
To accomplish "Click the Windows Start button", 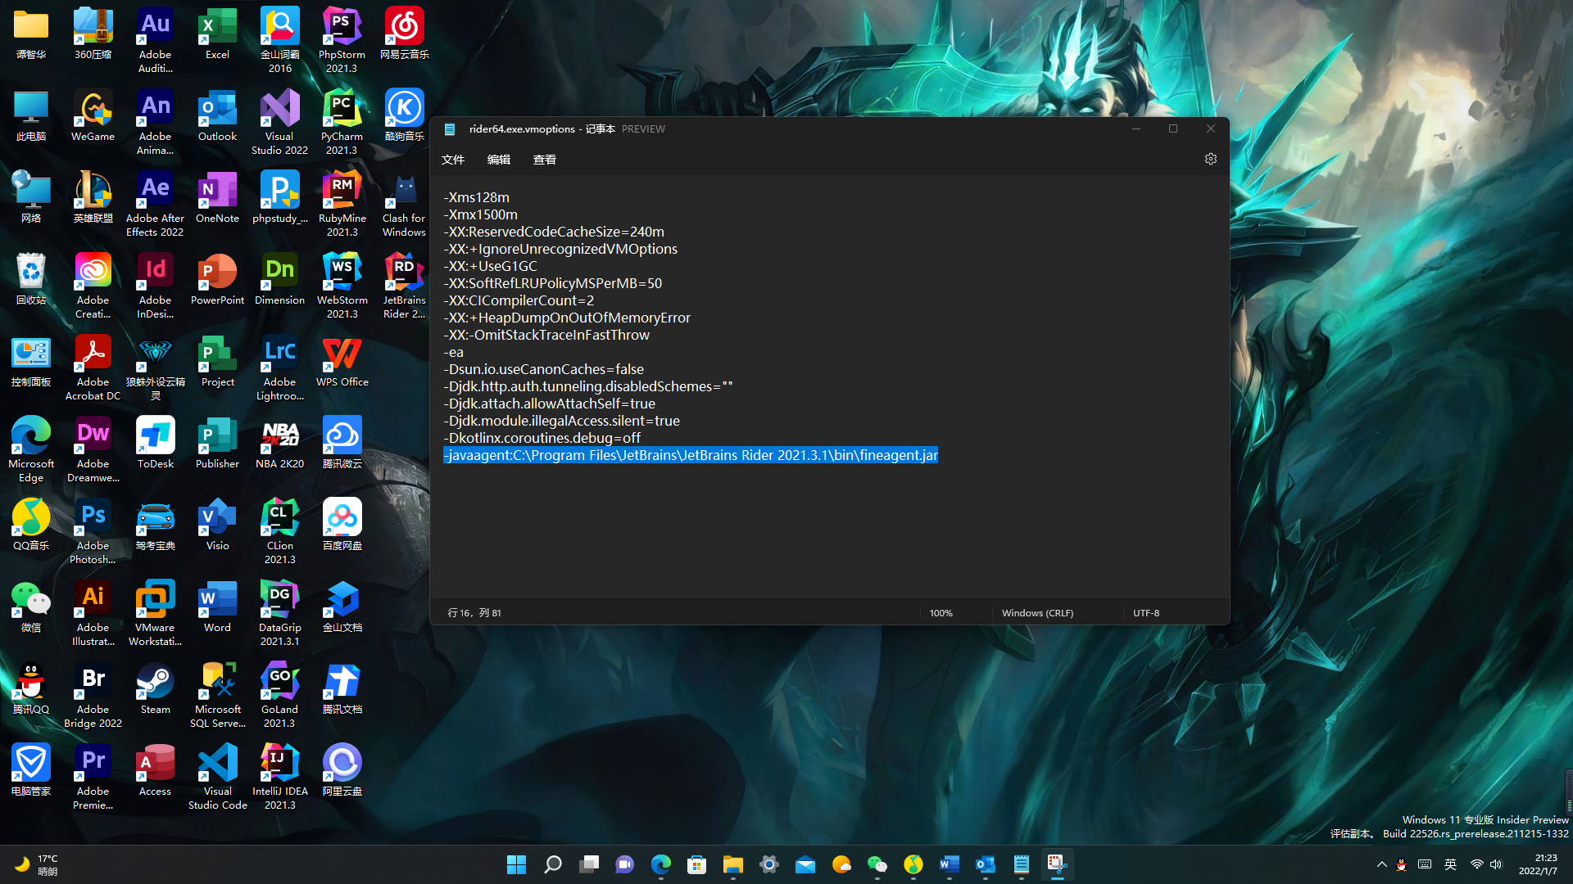I will tap(516, 864).
